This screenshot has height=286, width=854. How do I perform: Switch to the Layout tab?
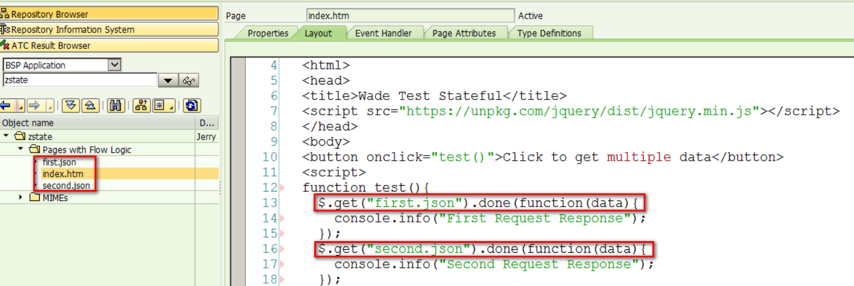click(x=318, y=33)
